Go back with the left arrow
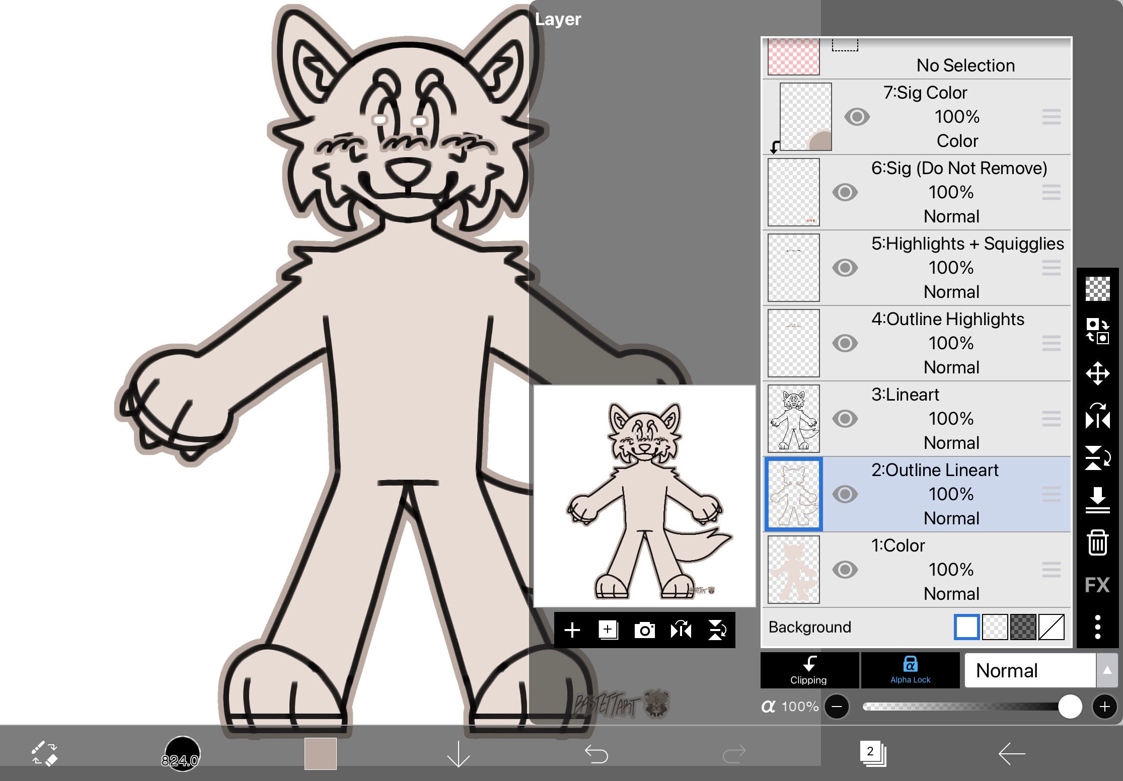 [1012, 754]
